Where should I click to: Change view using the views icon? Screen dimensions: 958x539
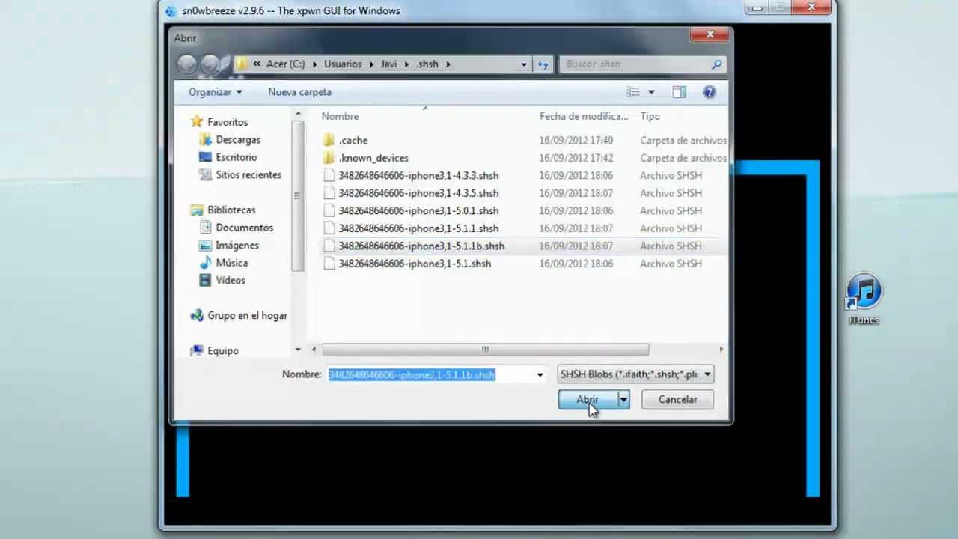point(633,92)
